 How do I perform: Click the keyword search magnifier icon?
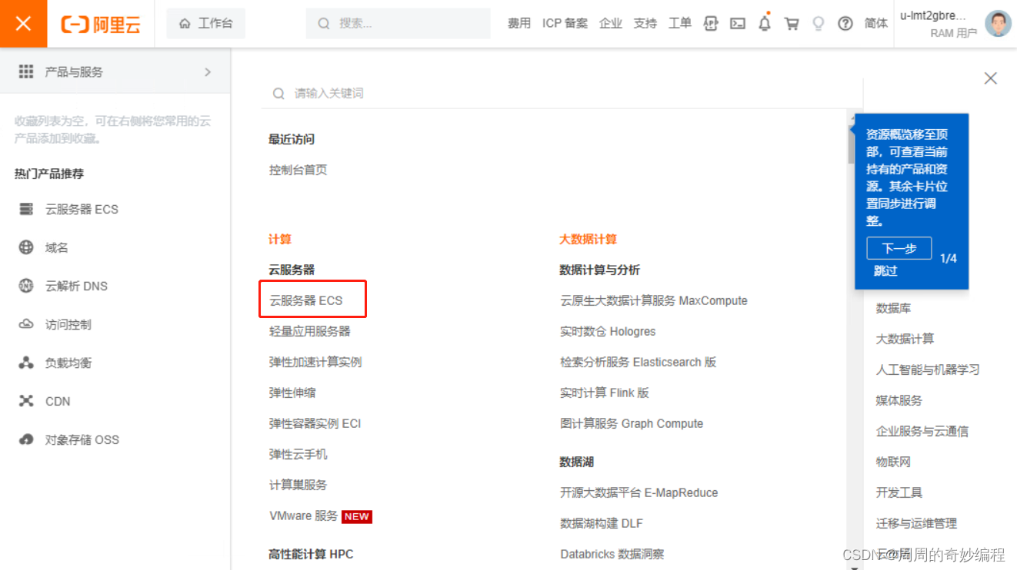point(278,93)
